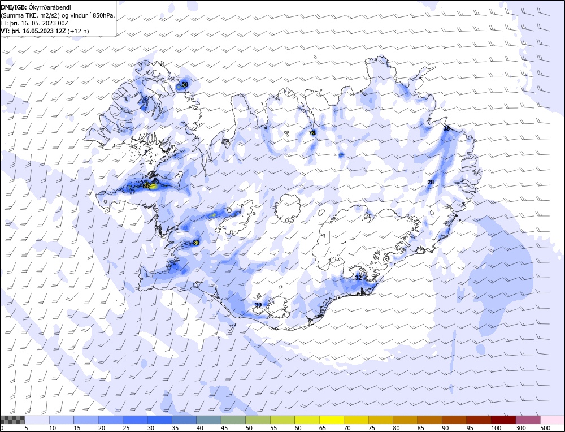Click the legend scale label 60
The height and width of the screenshot is (432, 565).
[298, 428]
